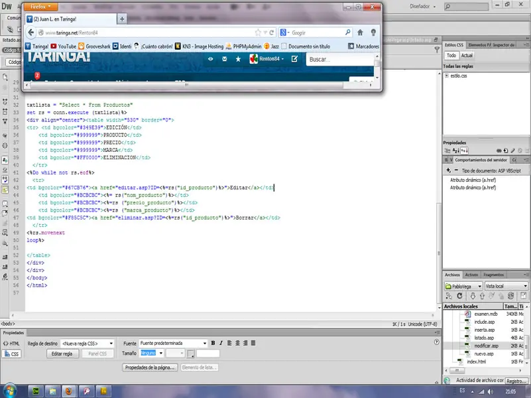Viewport: 531px width, 398px height.
Task: Click Firefox home icon
Action: [361, 32]
